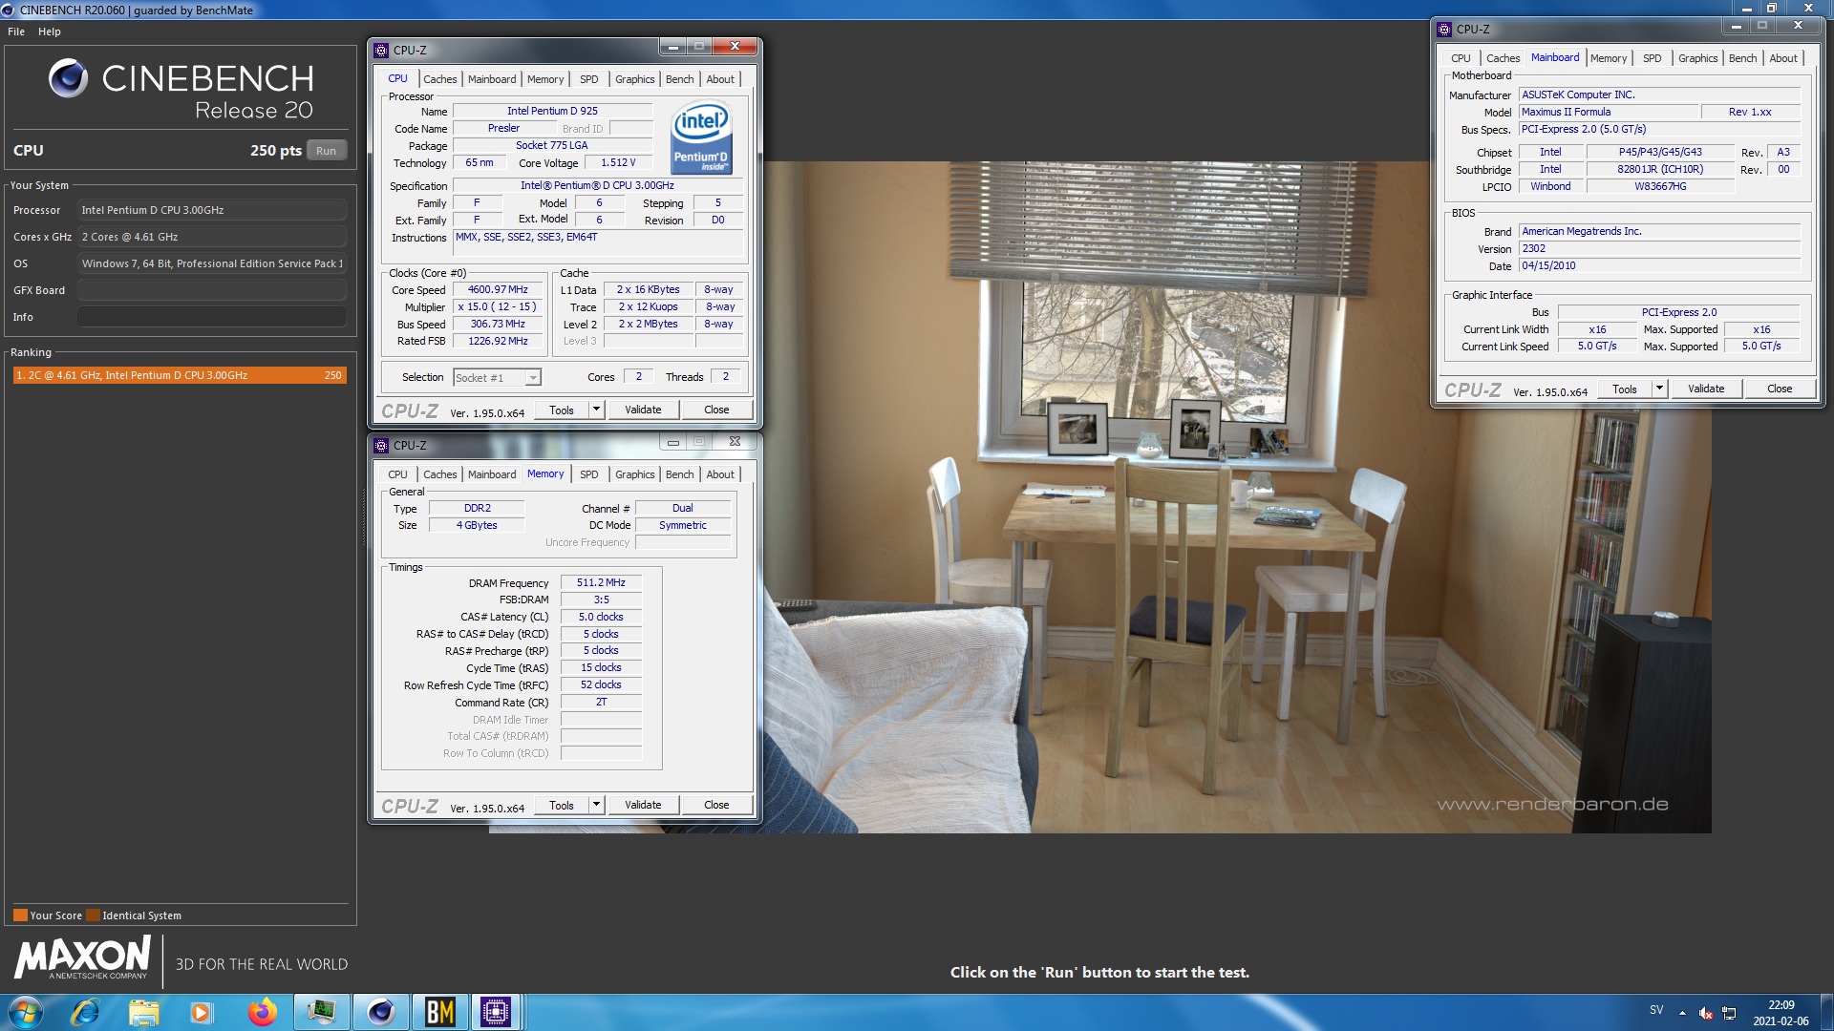
Task: Select Graphics tab in Mainboard window
Action: pyautogui.click(x=1698, y=58)
